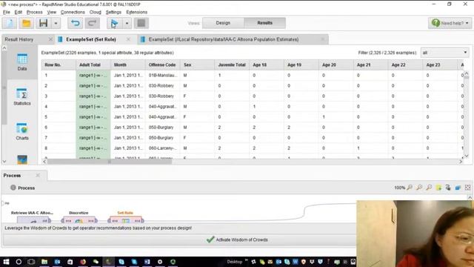Screen dimensions: 474x267
Task: Stop the process with the stop icon
Action: (141, 23)
